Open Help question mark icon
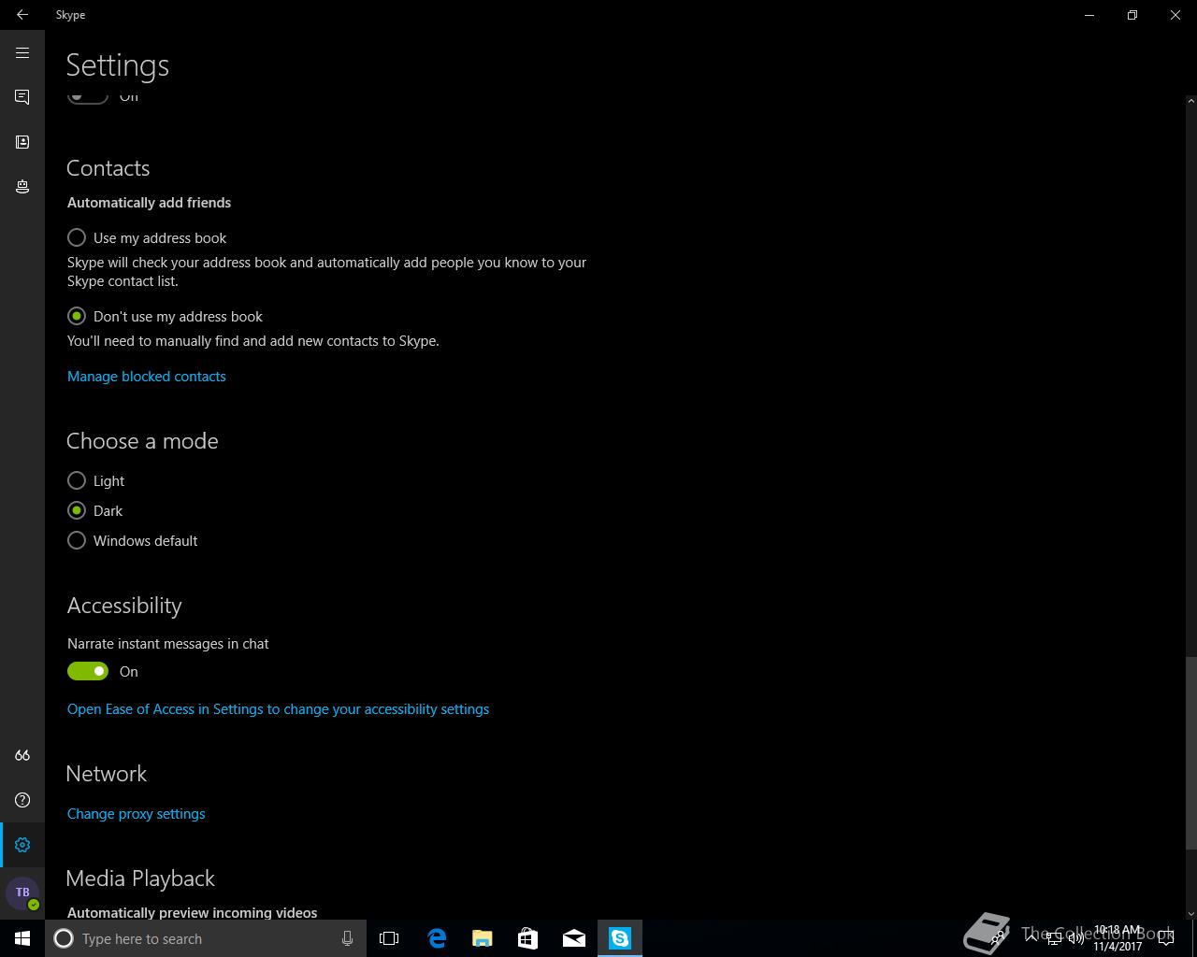The height and width of the screenshot is (957, 1197). (22, 800)
